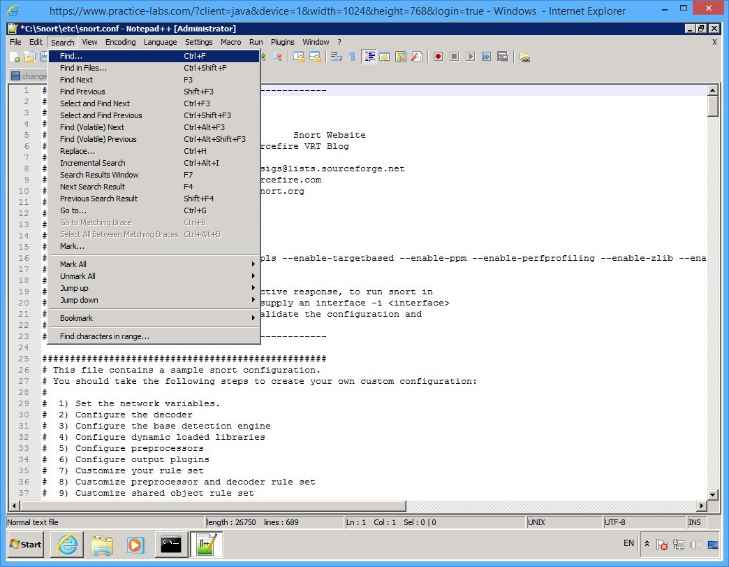
Task: Toggle Word Wrap from the toolbar
Action: tap(337, 57)
